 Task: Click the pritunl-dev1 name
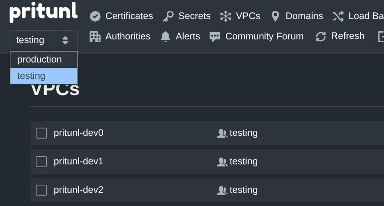[x=78, y=161]
